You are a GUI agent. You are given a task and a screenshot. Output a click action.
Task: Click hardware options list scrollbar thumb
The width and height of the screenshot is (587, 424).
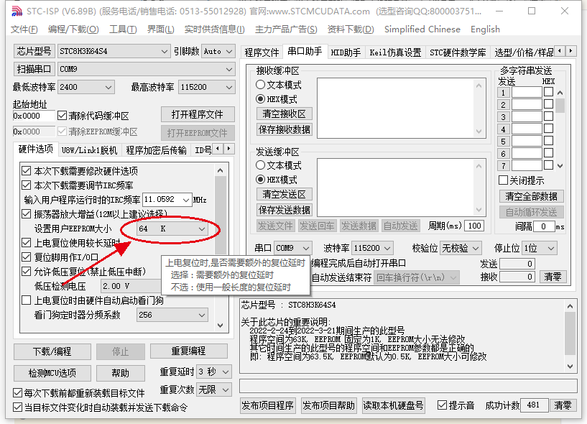(221, 216)
